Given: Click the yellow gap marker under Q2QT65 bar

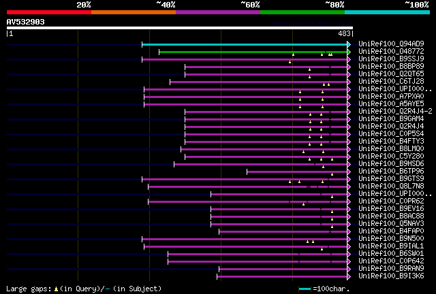Looking at the screenshot, I should (x=309, y=77).
